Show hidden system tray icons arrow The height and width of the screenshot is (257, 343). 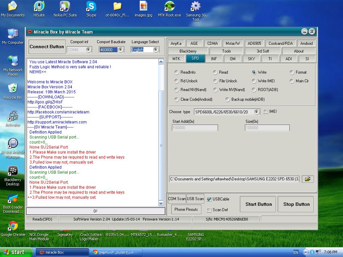pos(305,252)
